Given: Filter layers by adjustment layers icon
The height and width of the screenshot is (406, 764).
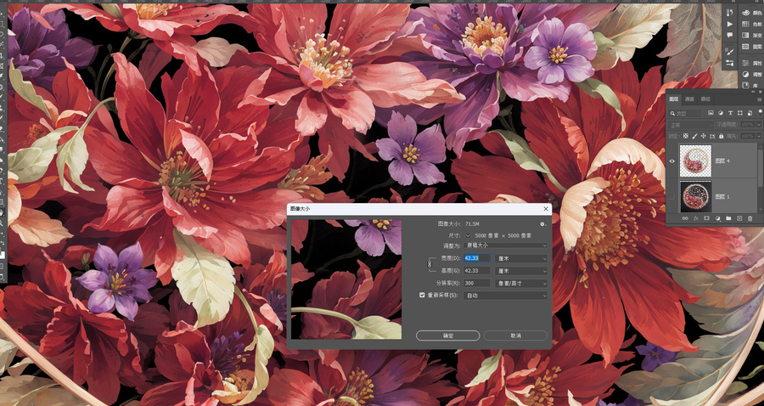Looking at the screenshot, I should [x=721, y=113].
